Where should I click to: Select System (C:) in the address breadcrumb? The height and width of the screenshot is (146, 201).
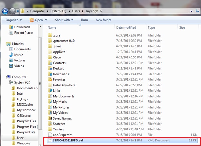coord(58,11)
